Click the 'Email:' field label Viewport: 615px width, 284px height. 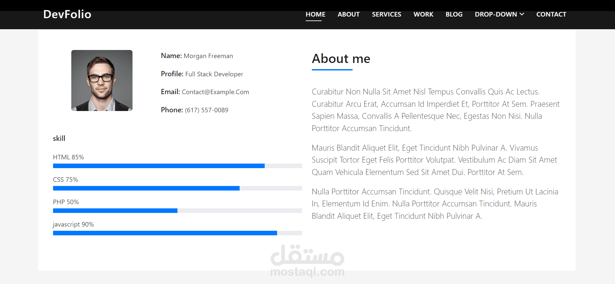pyautogui.click(x=170, y=92)
